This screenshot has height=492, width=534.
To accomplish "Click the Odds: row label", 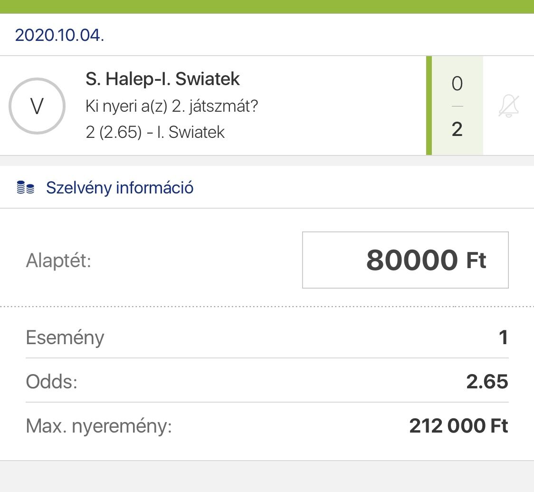I will [51, 382].
